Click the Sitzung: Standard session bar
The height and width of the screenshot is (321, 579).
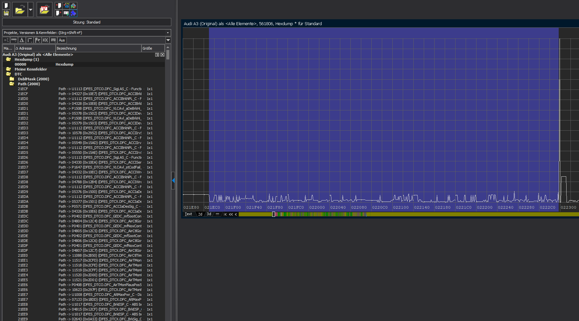(86, 22)
